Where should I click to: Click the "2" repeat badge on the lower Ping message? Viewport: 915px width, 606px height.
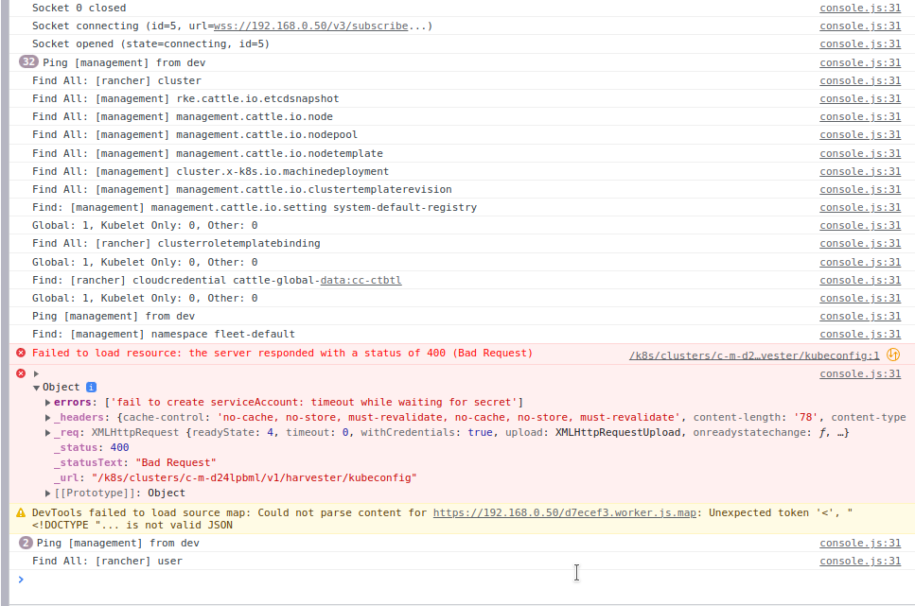(24, 543)
